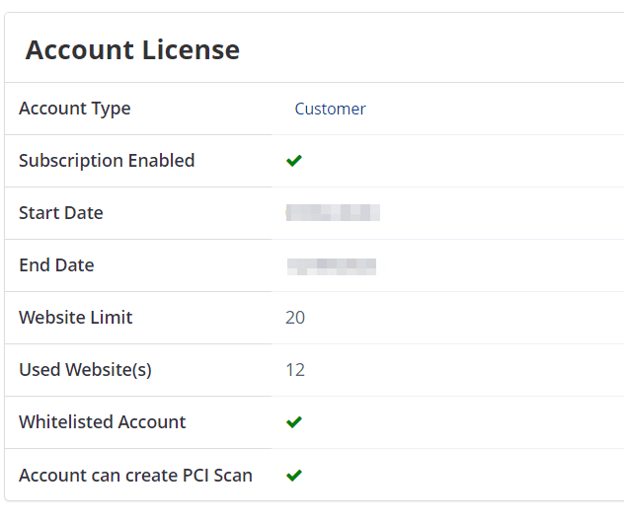Select the Account Type label
This screenshot has width=624, height=522.
75,109
